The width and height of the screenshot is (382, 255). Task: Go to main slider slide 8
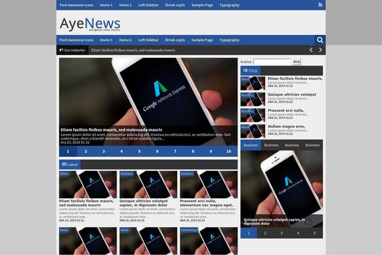(193, 151)
